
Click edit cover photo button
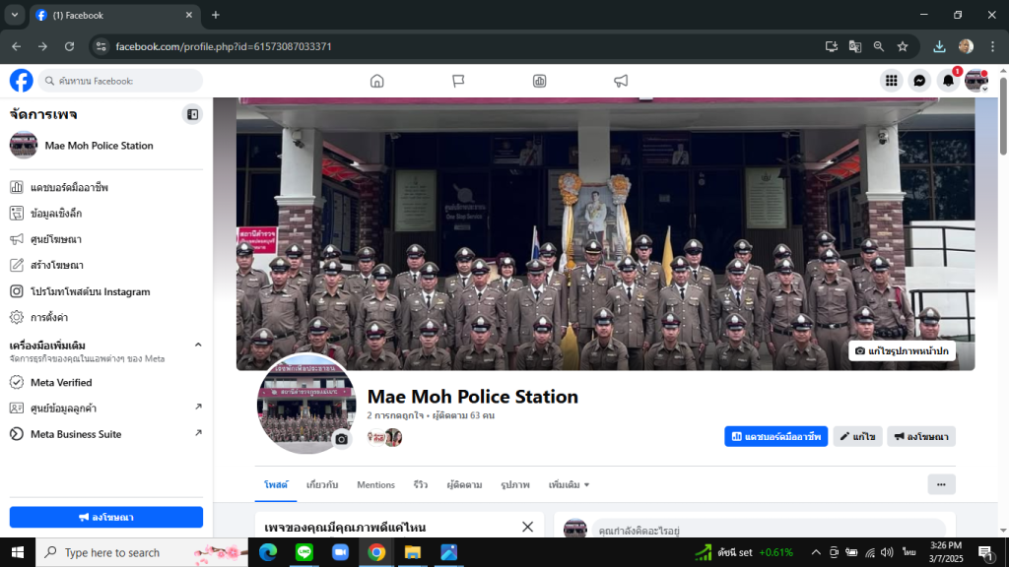click(x=902, y=350)
